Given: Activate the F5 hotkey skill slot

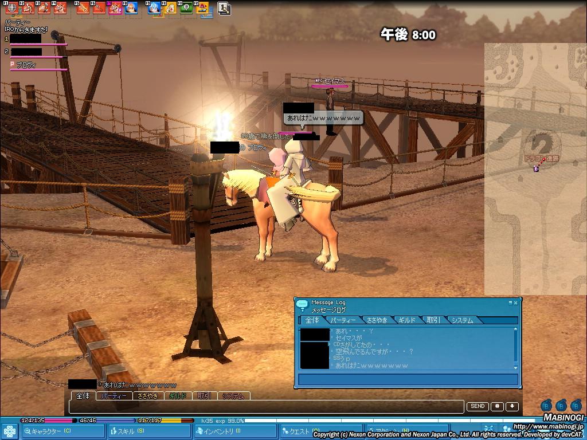Looking at the screenshot, I should click(83, 7).
